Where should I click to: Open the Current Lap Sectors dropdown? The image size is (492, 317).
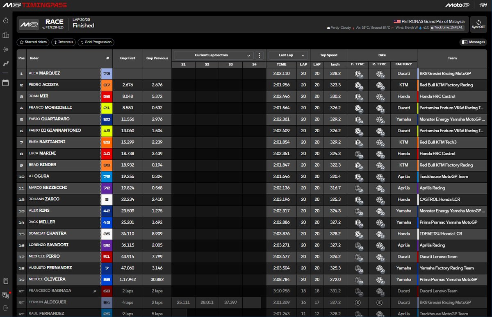pos(214,55)
